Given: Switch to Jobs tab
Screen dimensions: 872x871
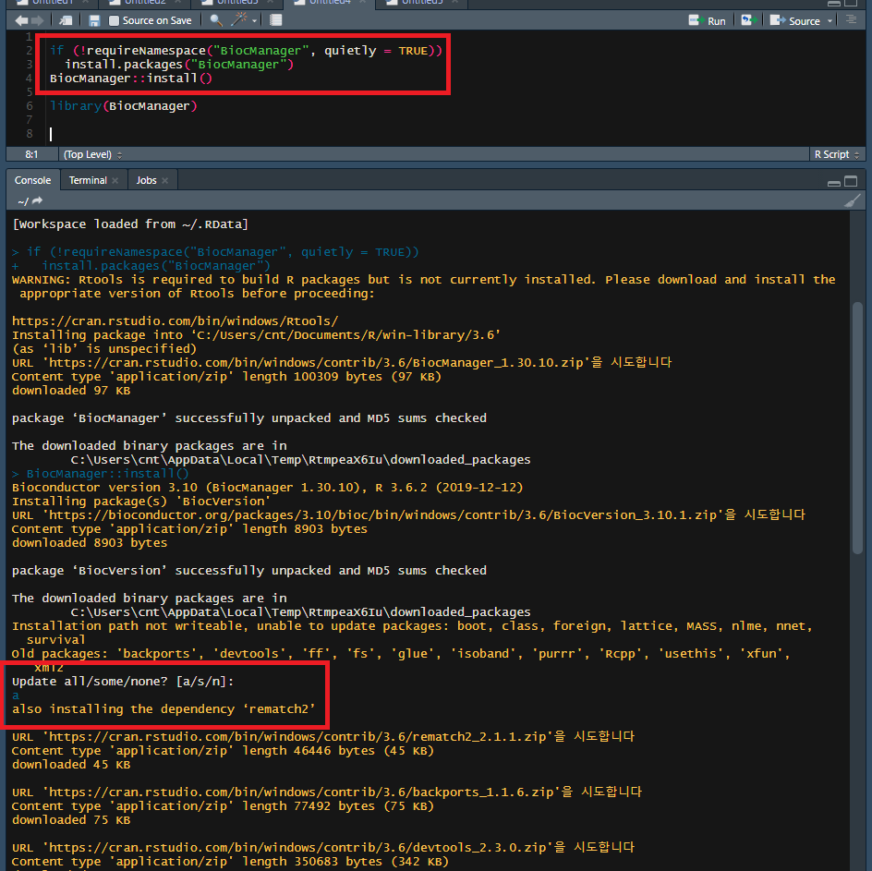Looking at the screenshot, I should [x=146, y=180].
